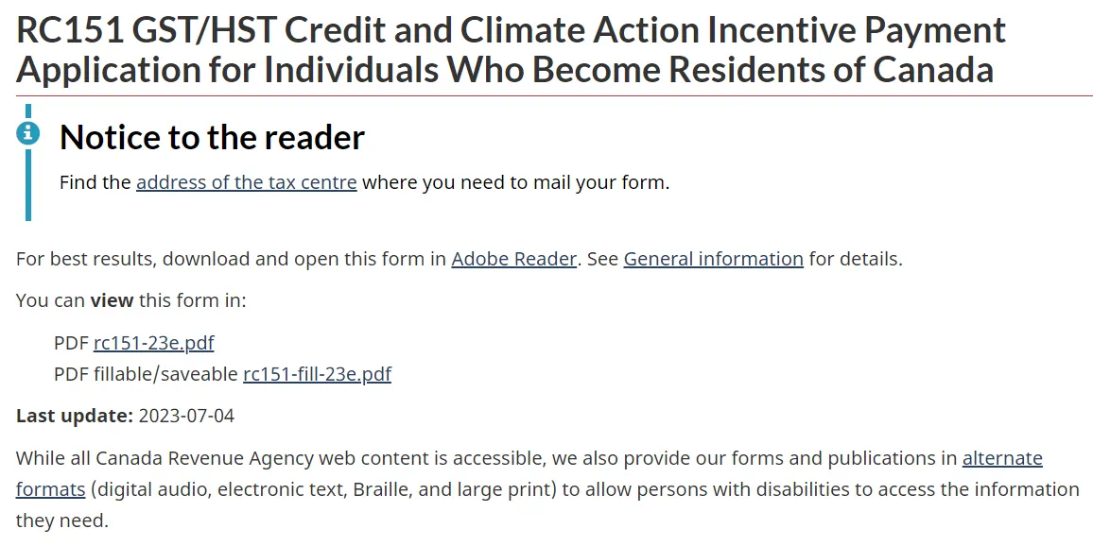The image size is (1093, 546).
Task: Click the Notice to the reader heading
Action: 212,138
